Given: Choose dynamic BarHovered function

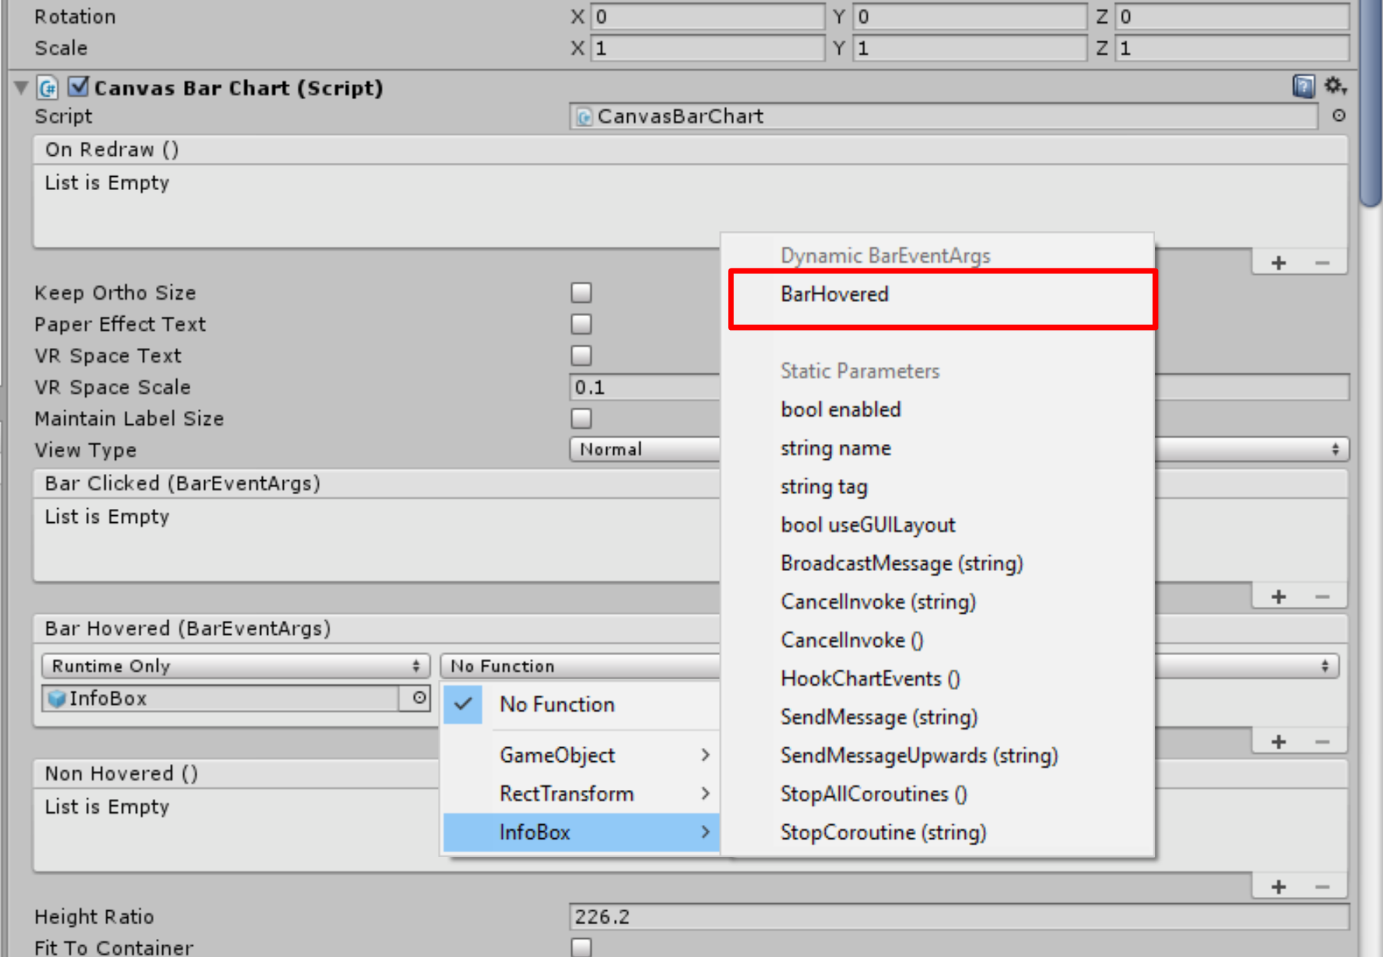Looking at the screenshot, I should (x=938, y=294).
